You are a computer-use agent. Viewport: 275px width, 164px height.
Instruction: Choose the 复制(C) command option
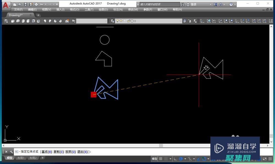59,152
